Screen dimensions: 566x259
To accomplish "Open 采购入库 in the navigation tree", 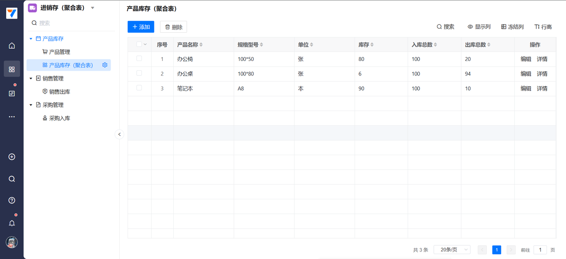I will pos(59,118).
